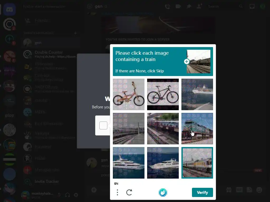
Task: Select the yacht tile with bow pointing left
Action: (163, 163)
